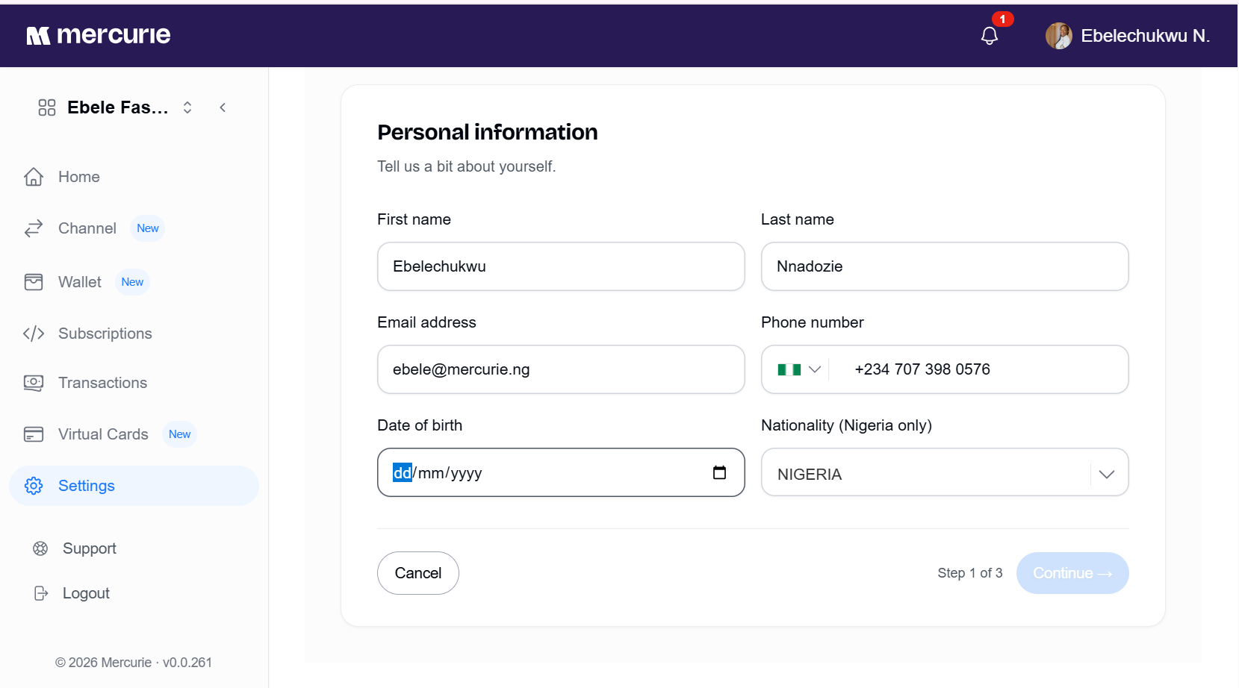Image resolution: width=1239 pixels, height=688 pixels.
Task: Open the Channel section
Action: click(x=87, y=228)
